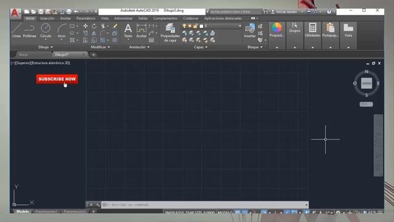This screenshot has height=222, width=394.
Task: Open the layer name dropdown list
Action: tap(239, 26)
